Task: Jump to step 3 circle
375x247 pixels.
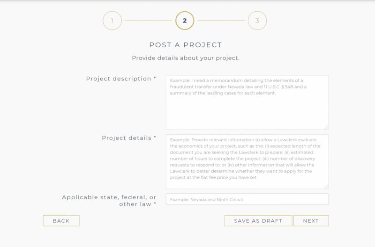Action: 257,21
